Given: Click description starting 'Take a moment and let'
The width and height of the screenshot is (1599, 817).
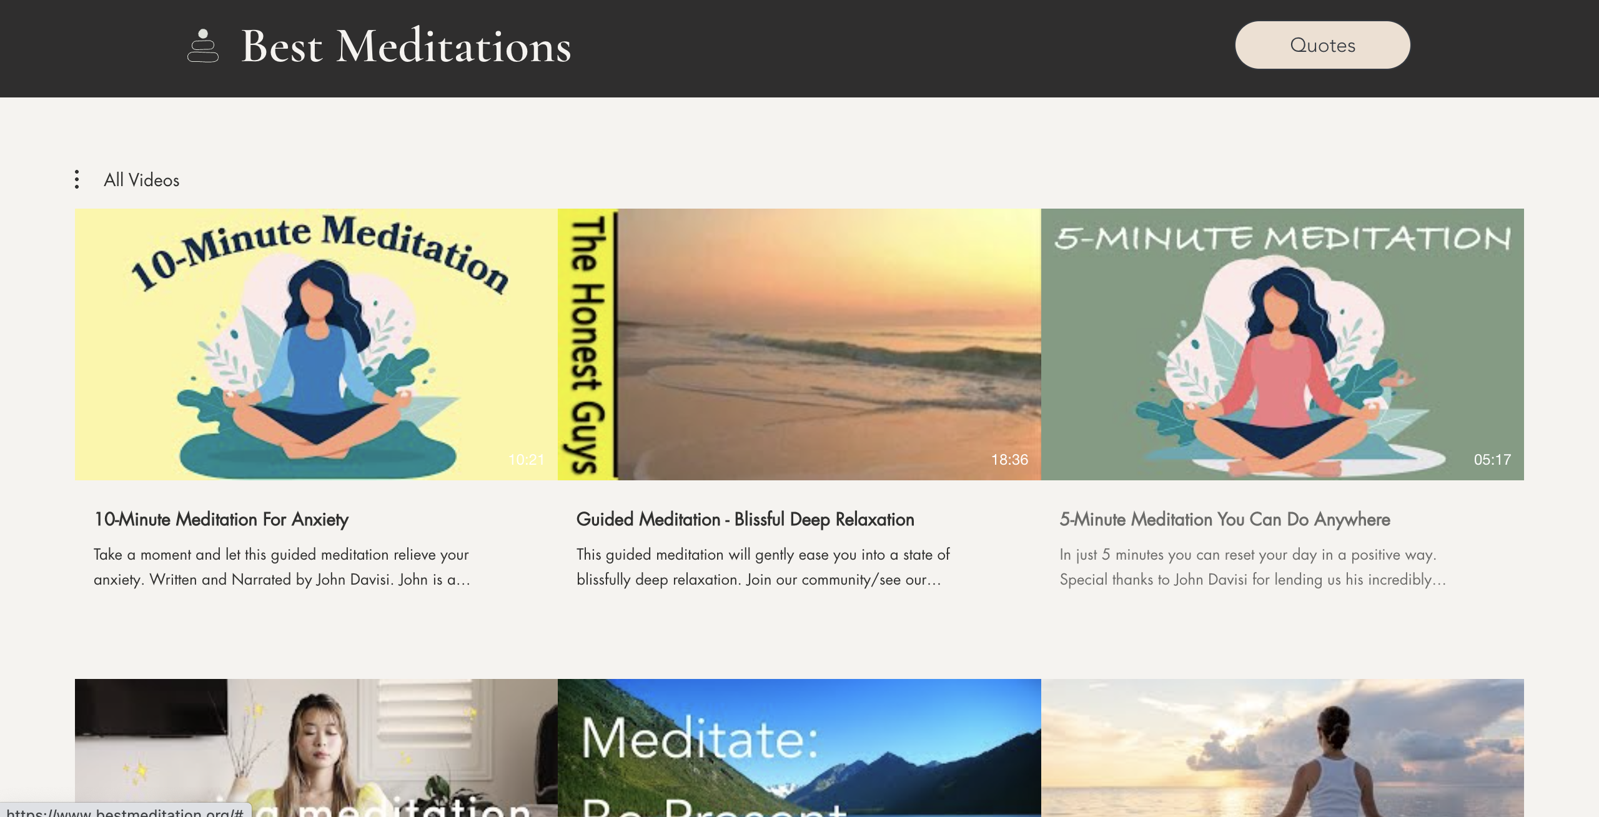Looking at the screenshot, I should (x=282, y=567).
